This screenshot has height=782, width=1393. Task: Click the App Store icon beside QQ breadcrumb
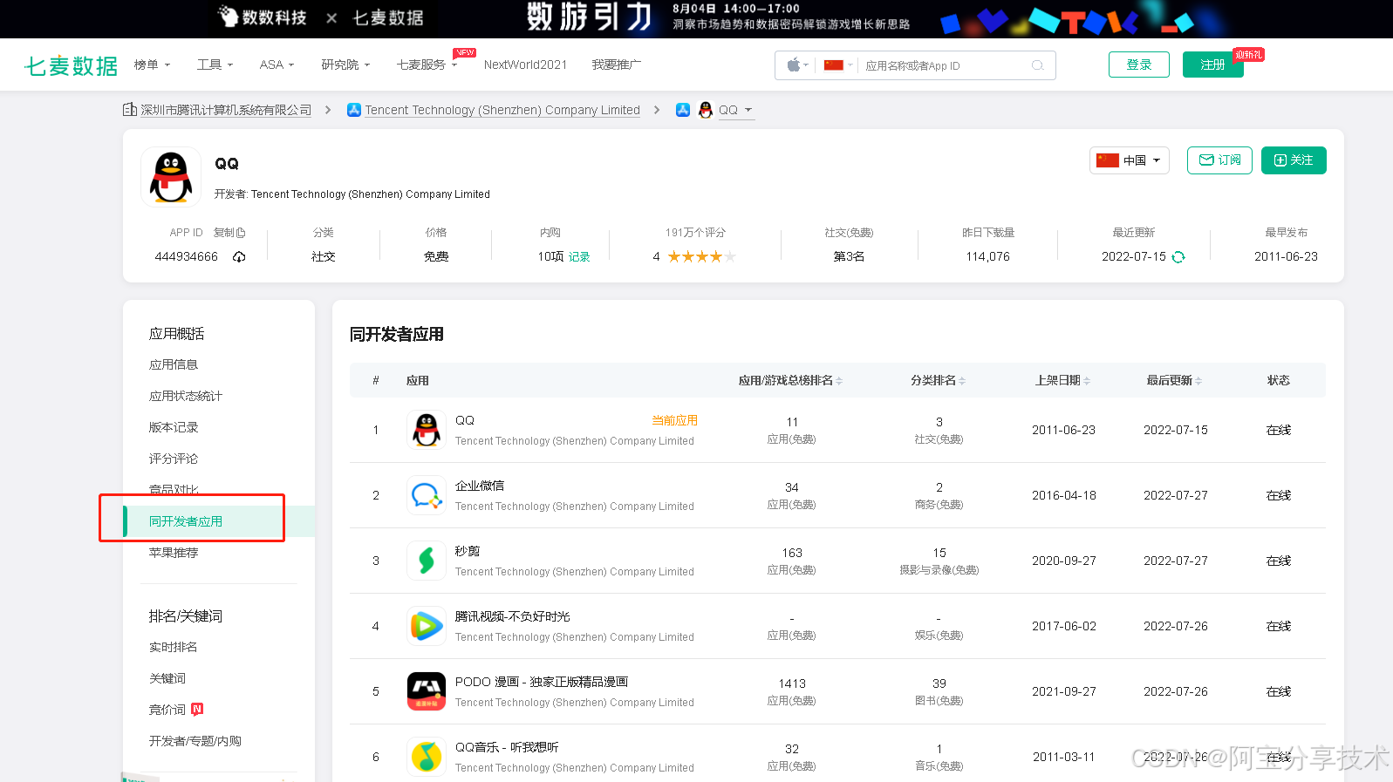tap(683, 110)
